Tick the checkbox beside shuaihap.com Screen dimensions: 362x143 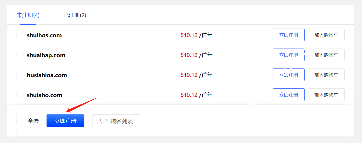20,55
